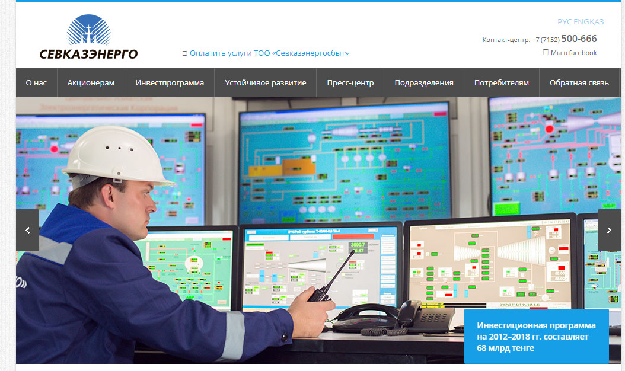
Task: Switch language to ҚАЗ
Action: (597, 22)
